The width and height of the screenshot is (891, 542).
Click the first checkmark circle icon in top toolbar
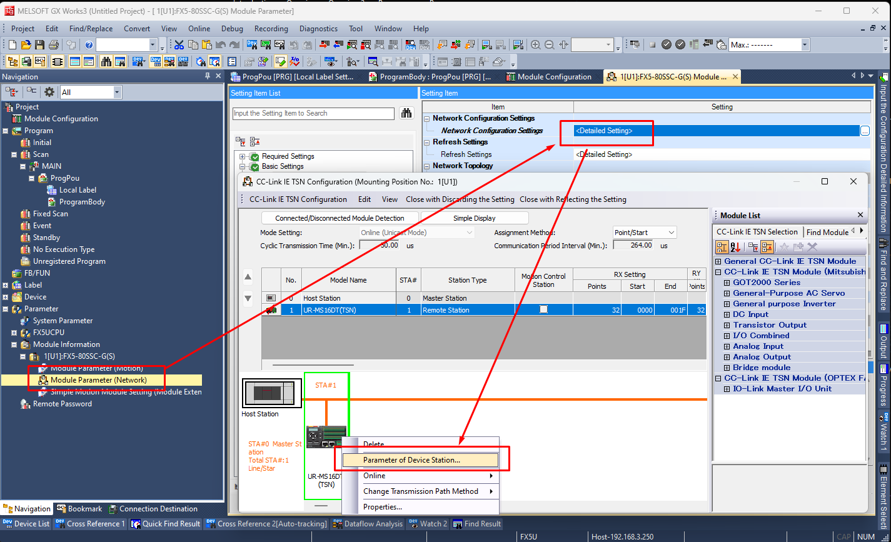click(x=667, y=45)
